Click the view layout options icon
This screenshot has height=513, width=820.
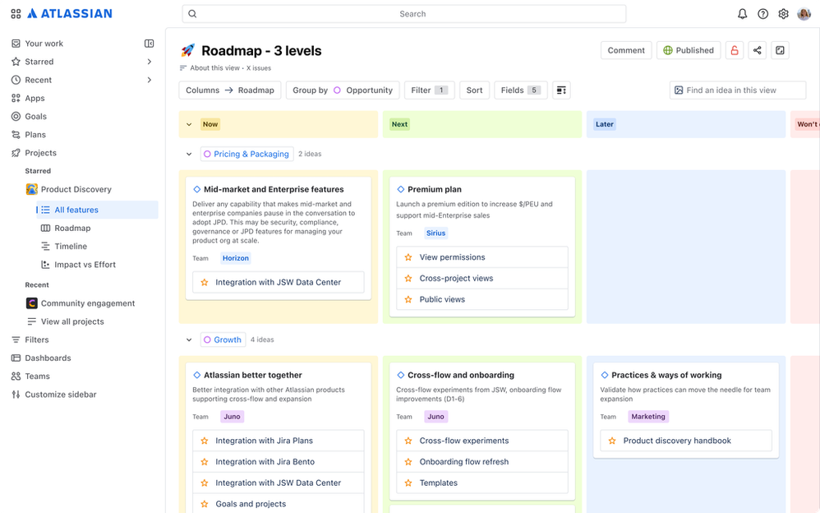click(x=561, y=90)
